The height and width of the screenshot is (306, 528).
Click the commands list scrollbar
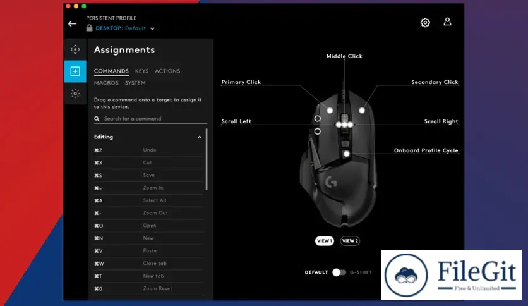[x=207, y=159]
